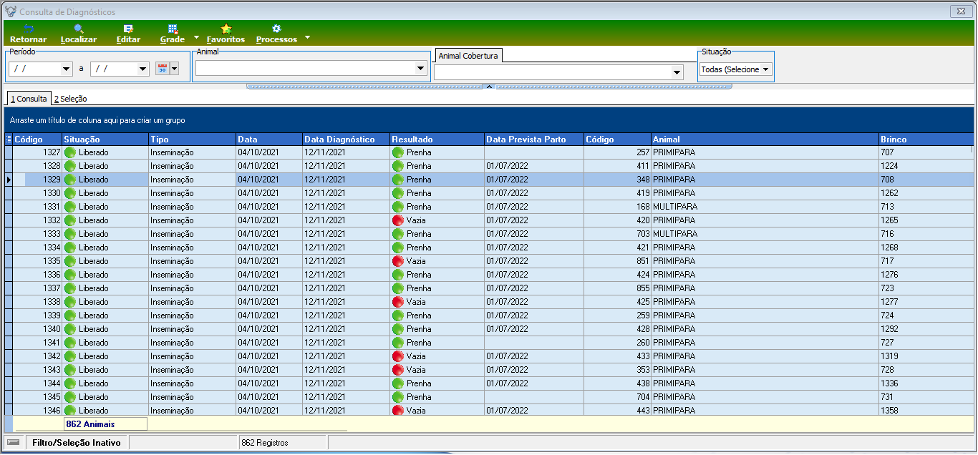Sort by the first Código column header

click(x=37, y=140)
